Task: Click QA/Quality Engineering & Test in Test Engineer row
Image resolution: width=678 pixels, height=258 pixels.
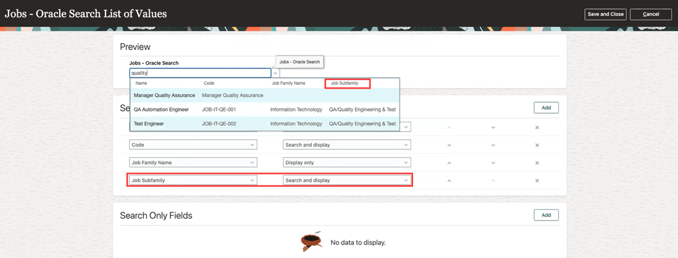Action: coord(362,124)
